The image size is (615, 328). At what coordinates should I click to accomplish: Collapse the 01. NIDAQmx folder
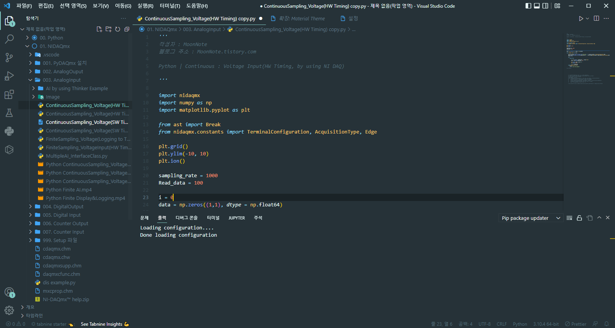pyautogui.click(x=28, y=46)
